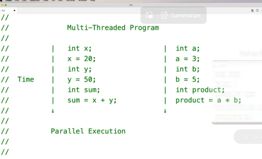The image size is (262, 159).
Task: Click the line 'x = 20;'
Action: [82, 59]
